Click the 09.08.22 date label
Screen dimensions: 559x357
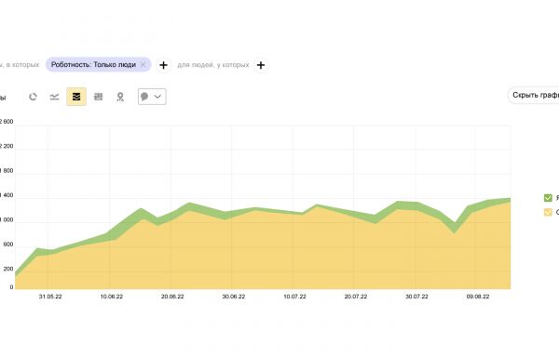point(478,297)
